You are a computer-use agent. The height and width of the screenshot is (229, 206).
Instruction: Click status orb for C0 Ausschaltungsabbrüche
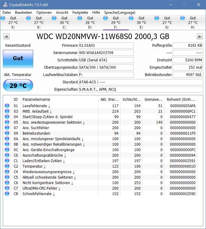(x=7, y=155)
